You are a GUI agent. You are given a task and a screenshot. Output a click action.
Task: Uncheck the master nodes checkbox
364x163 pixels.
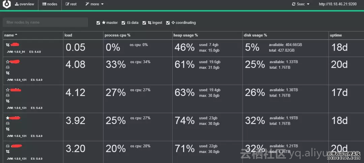[98, 23]
